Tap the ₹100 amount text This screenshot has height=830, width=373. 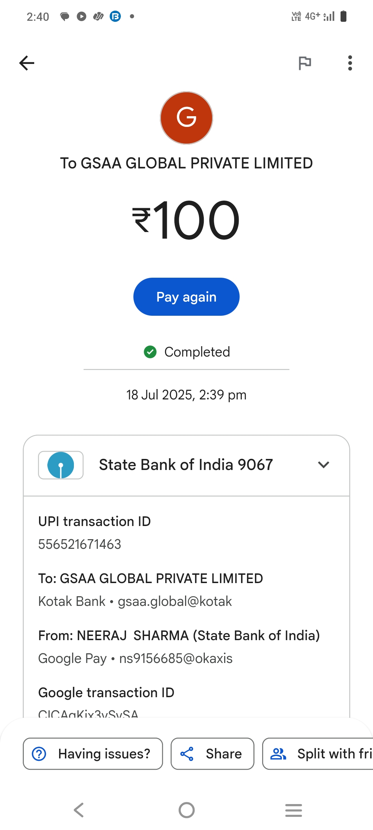(186, 220)
